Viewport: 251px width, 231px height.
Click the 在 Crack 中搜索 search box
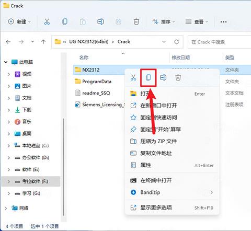click(219, 42)
